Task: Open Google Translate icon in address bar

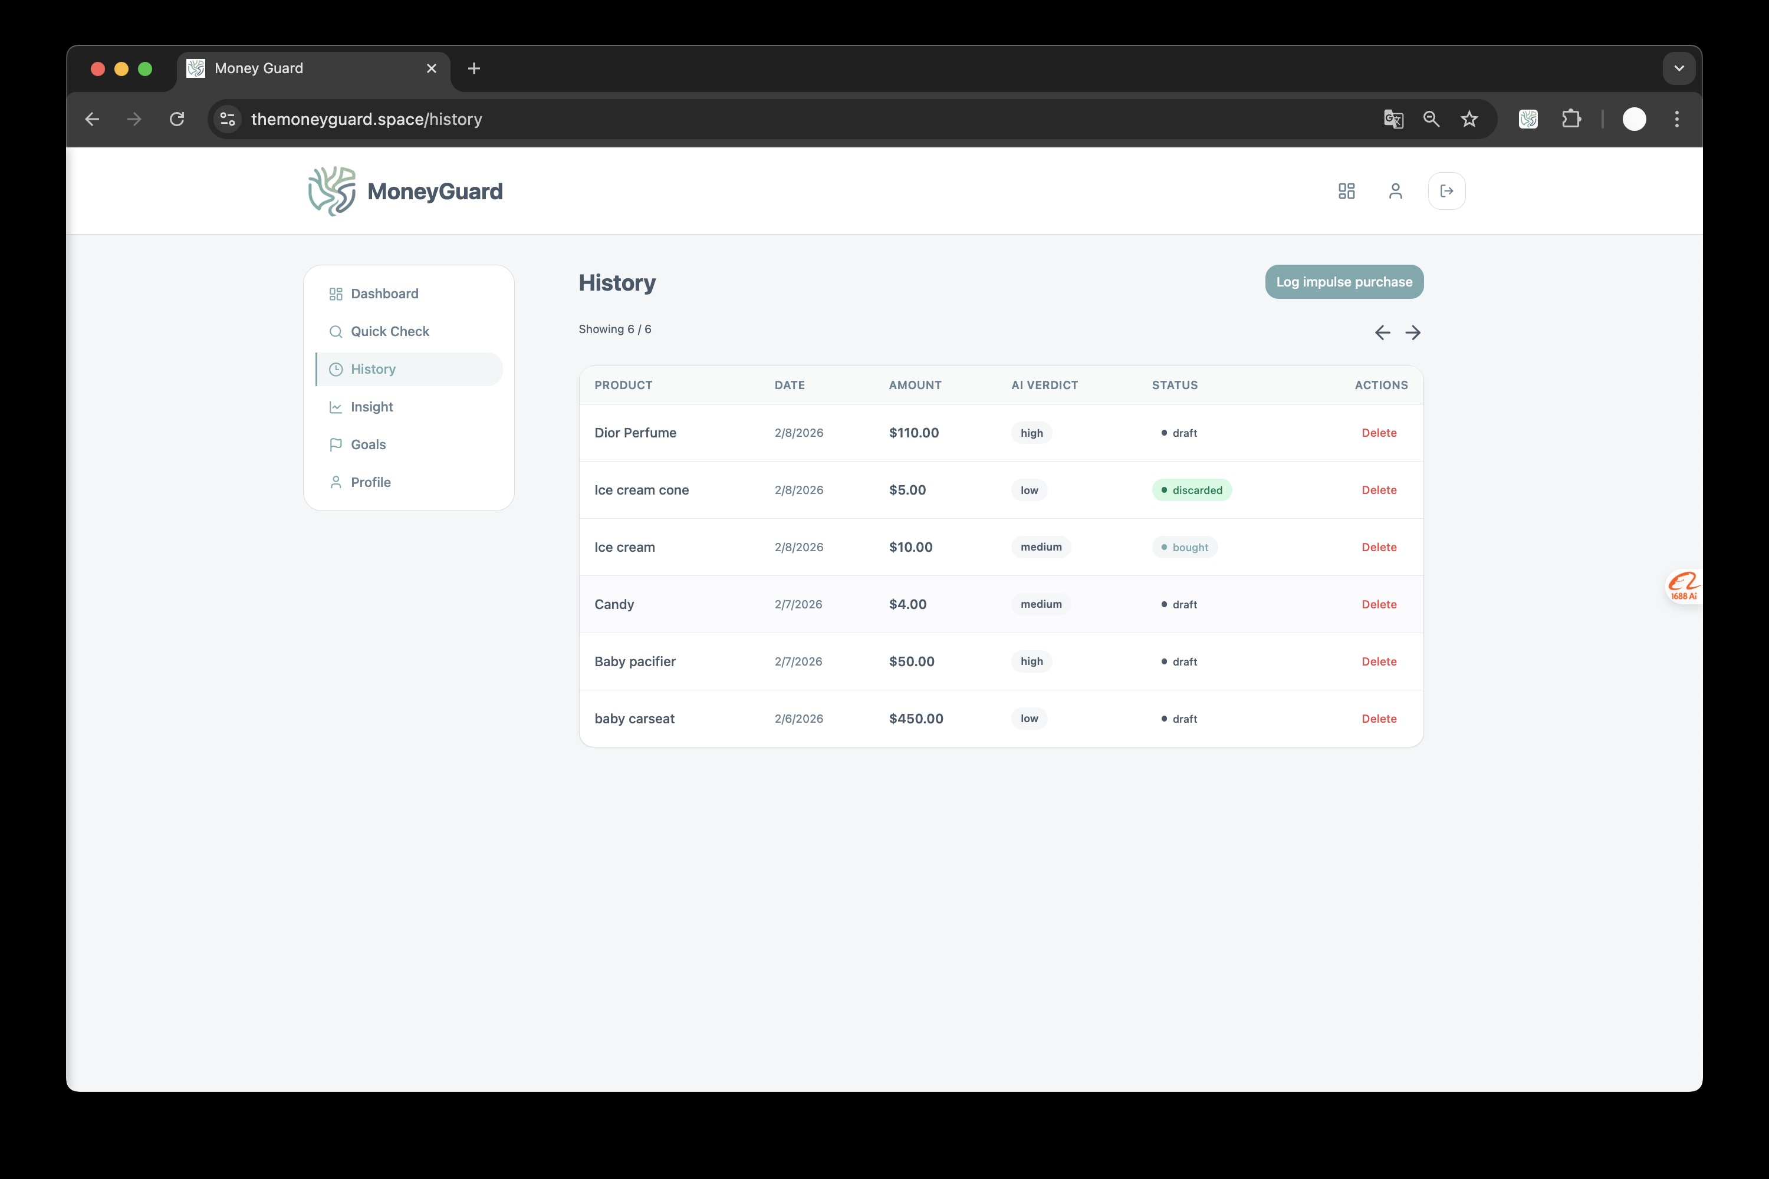Action: (1393, 119)
